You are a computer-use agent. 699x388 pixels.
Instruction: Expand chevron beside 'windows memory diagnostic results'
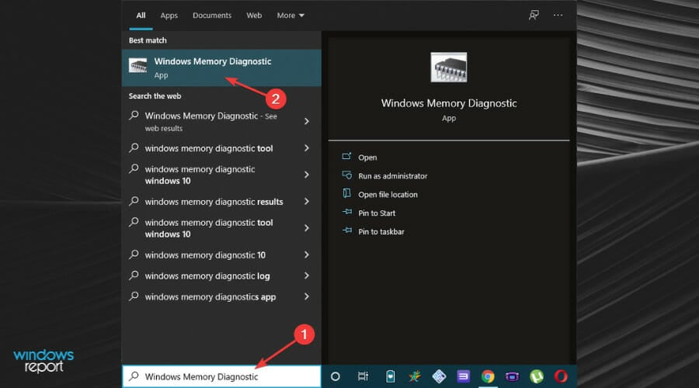pos(307,201)
